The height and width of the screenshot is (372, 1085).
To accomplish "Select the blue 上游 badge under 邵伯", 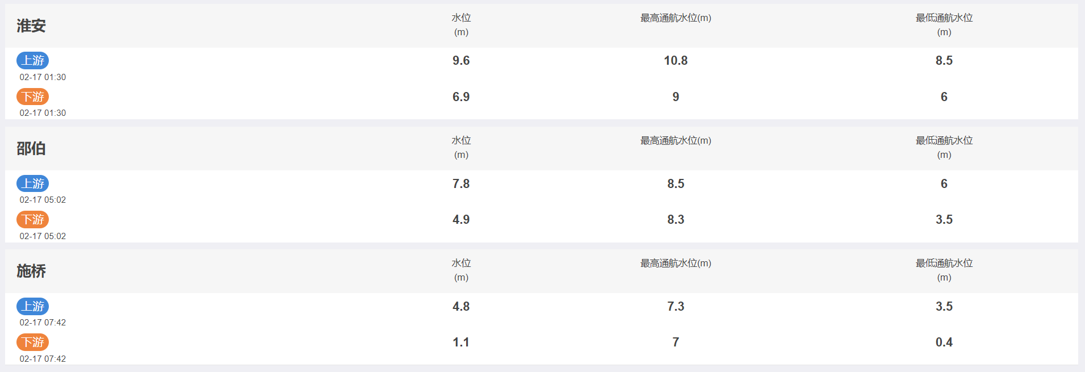I will [x=32, y=183].
